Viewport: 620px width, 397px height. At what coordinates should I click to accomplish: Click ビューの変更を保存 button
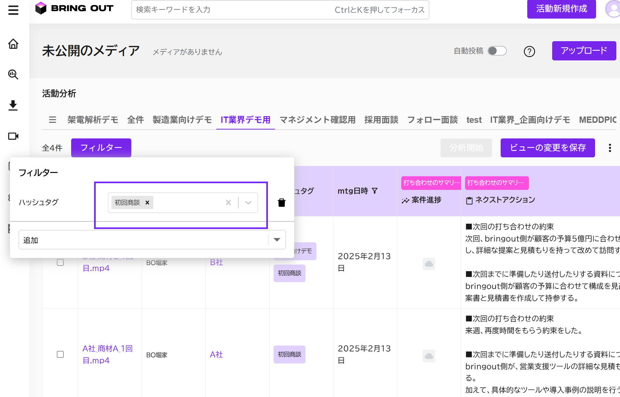[548, 148]
